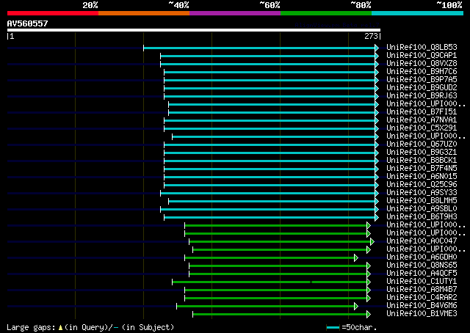Image resolution: width=470 pixels, height=333 pixels.
Task: Click the green ~80% identity color segment
Action: coord(326,13)
